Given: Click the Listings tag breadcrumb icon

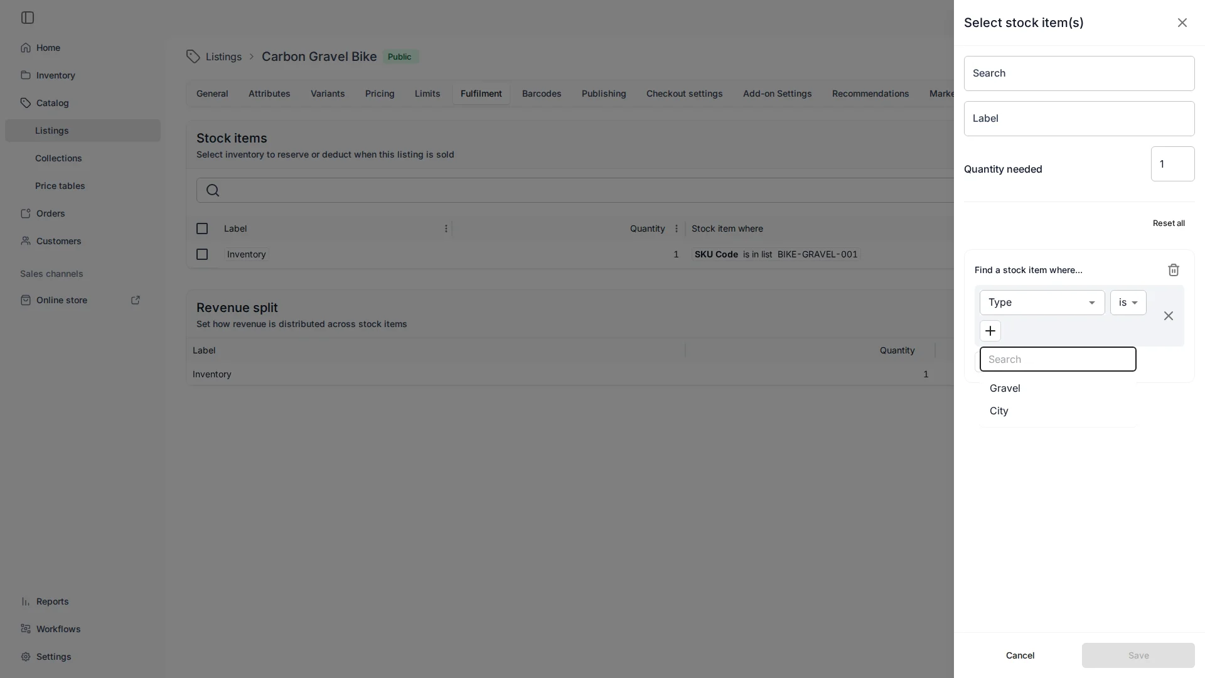Looking at the screenshot, I should click(x=193, y=56).
